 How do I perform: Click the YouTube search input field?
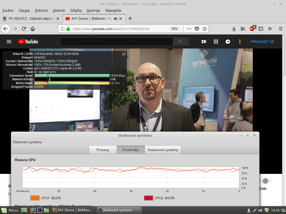click(x=116, y=42)
